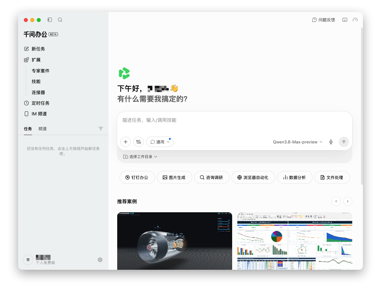The width and height of the screenshot is (381, 294).
Task: Open settings gear in sidebar footer
Action: (100, 260)
